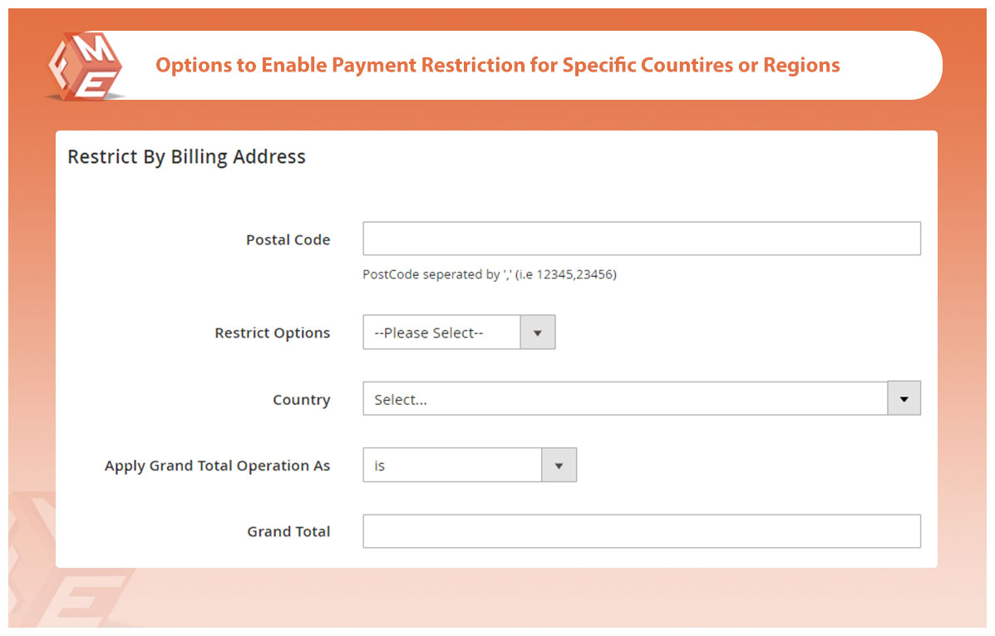Click the Country dropdown arrow button
995x636 pixels.
(904, 399)
